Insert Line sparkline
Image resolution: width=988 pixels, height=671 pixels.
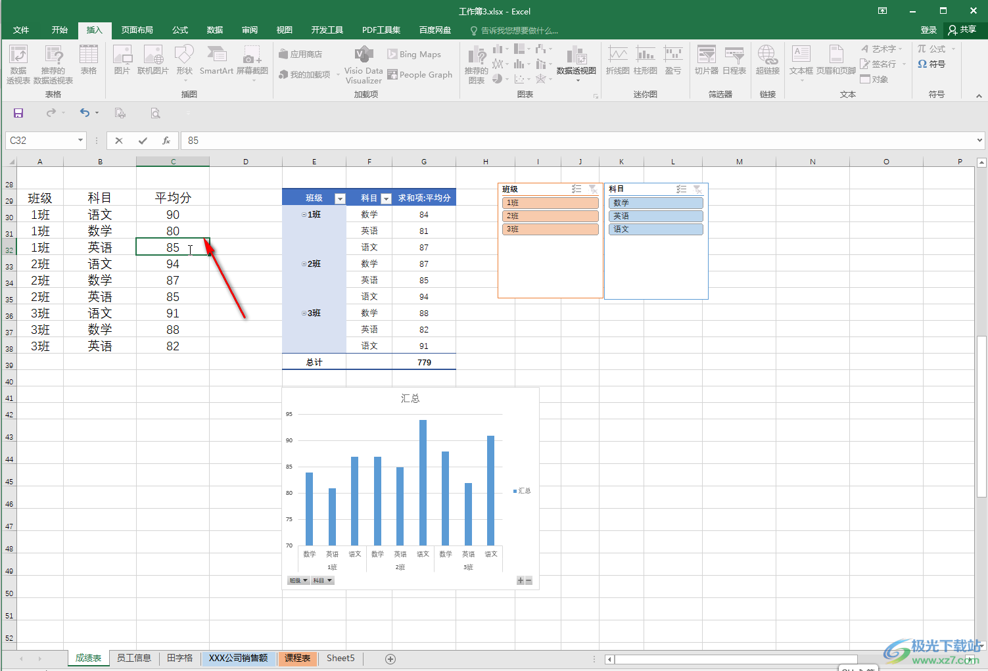pos(618,60)
